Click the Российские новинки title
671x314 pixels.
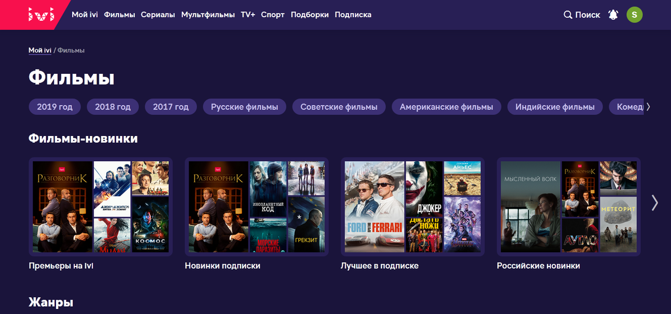(538, 266)
